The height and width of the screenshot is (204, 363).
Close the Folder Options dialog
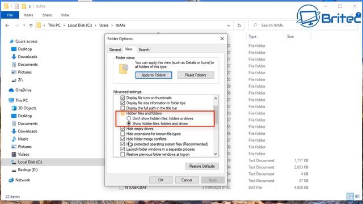pos(222,39)
